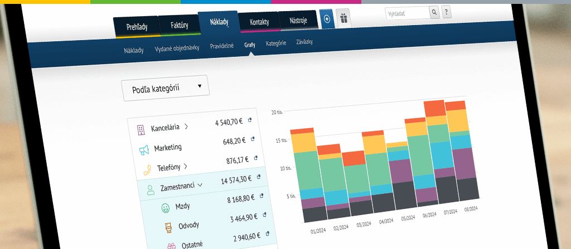Click the Vyhľadať search field
The width and height of the screenshot is (571, 249).
click(x=407, y=13)
